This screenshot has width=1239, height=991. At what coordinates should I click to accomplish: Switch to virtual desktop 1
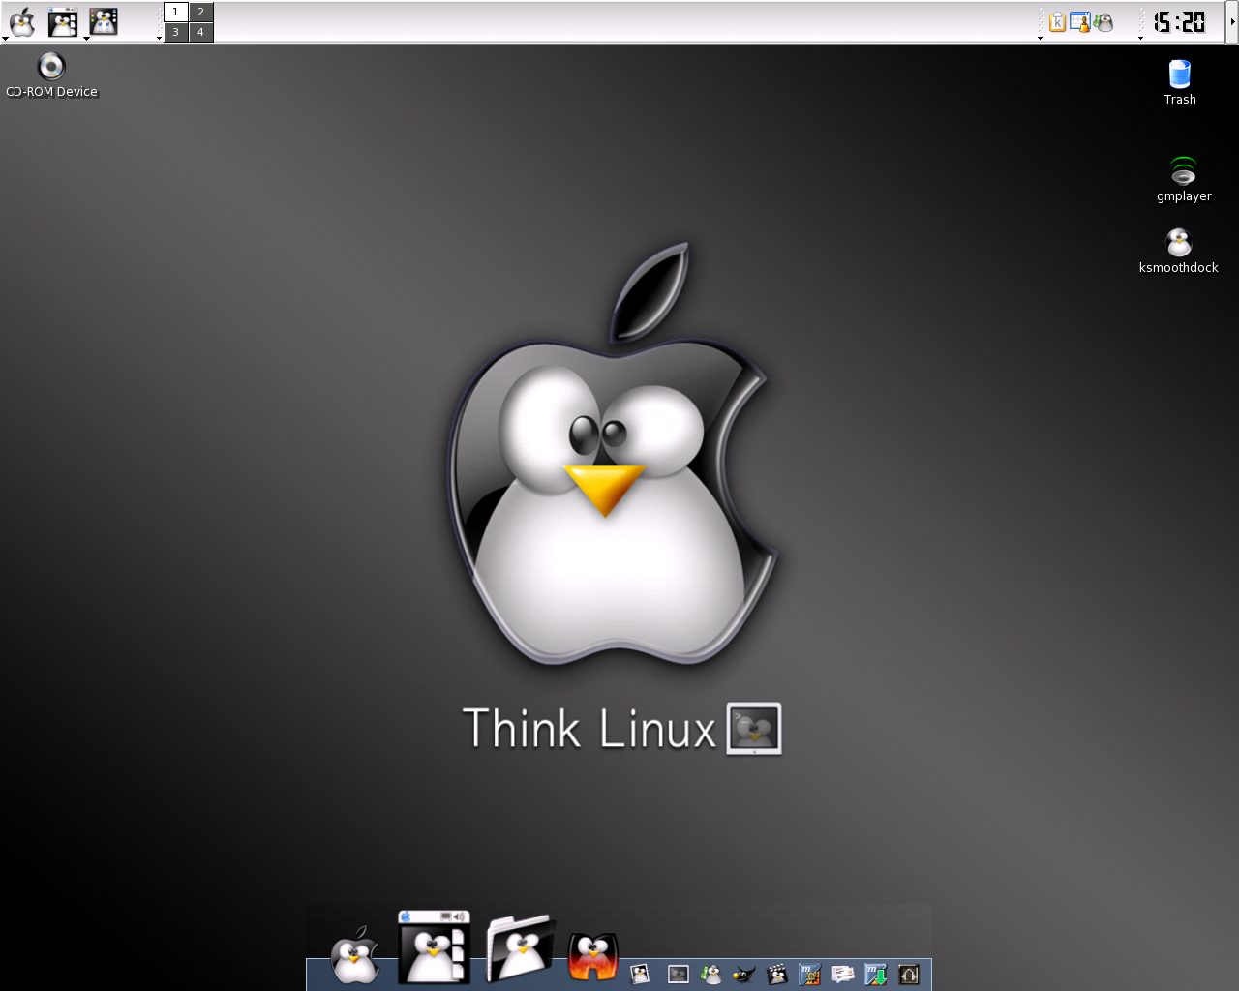point(175,12)
